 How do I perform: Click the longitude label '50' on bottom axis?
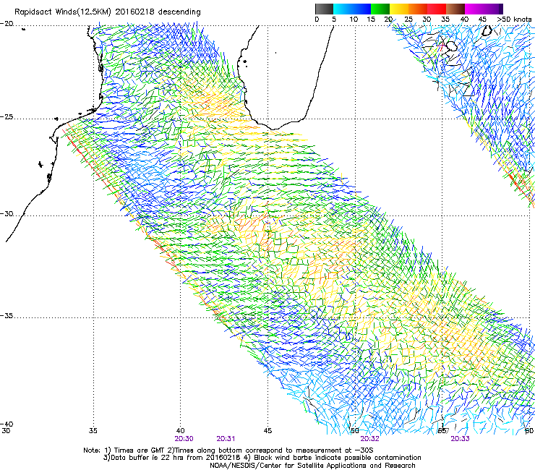tap(355, 430)
